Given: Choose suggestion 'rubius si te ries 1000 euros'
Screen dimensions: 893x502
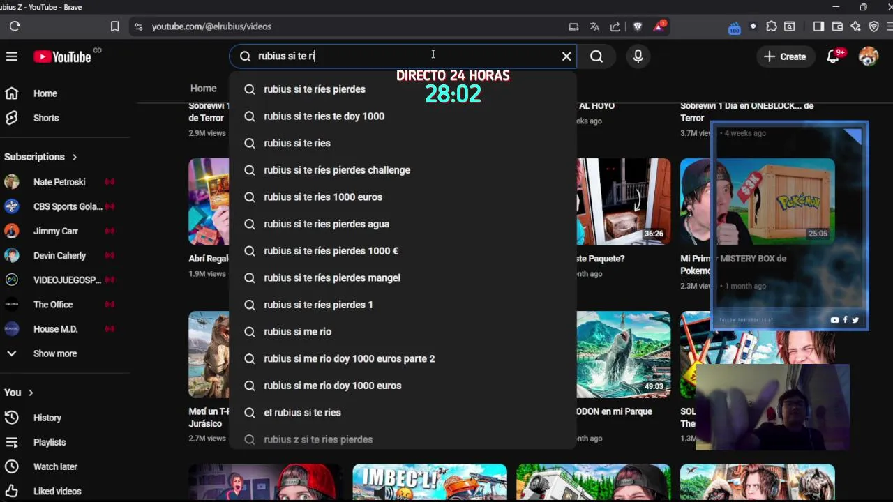Looking at the screenshot, I should (x=403, y=197).
